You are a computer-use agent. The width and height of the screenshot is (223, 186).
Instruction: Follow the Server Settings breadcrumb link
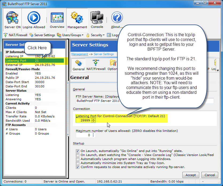pos(104,54)
